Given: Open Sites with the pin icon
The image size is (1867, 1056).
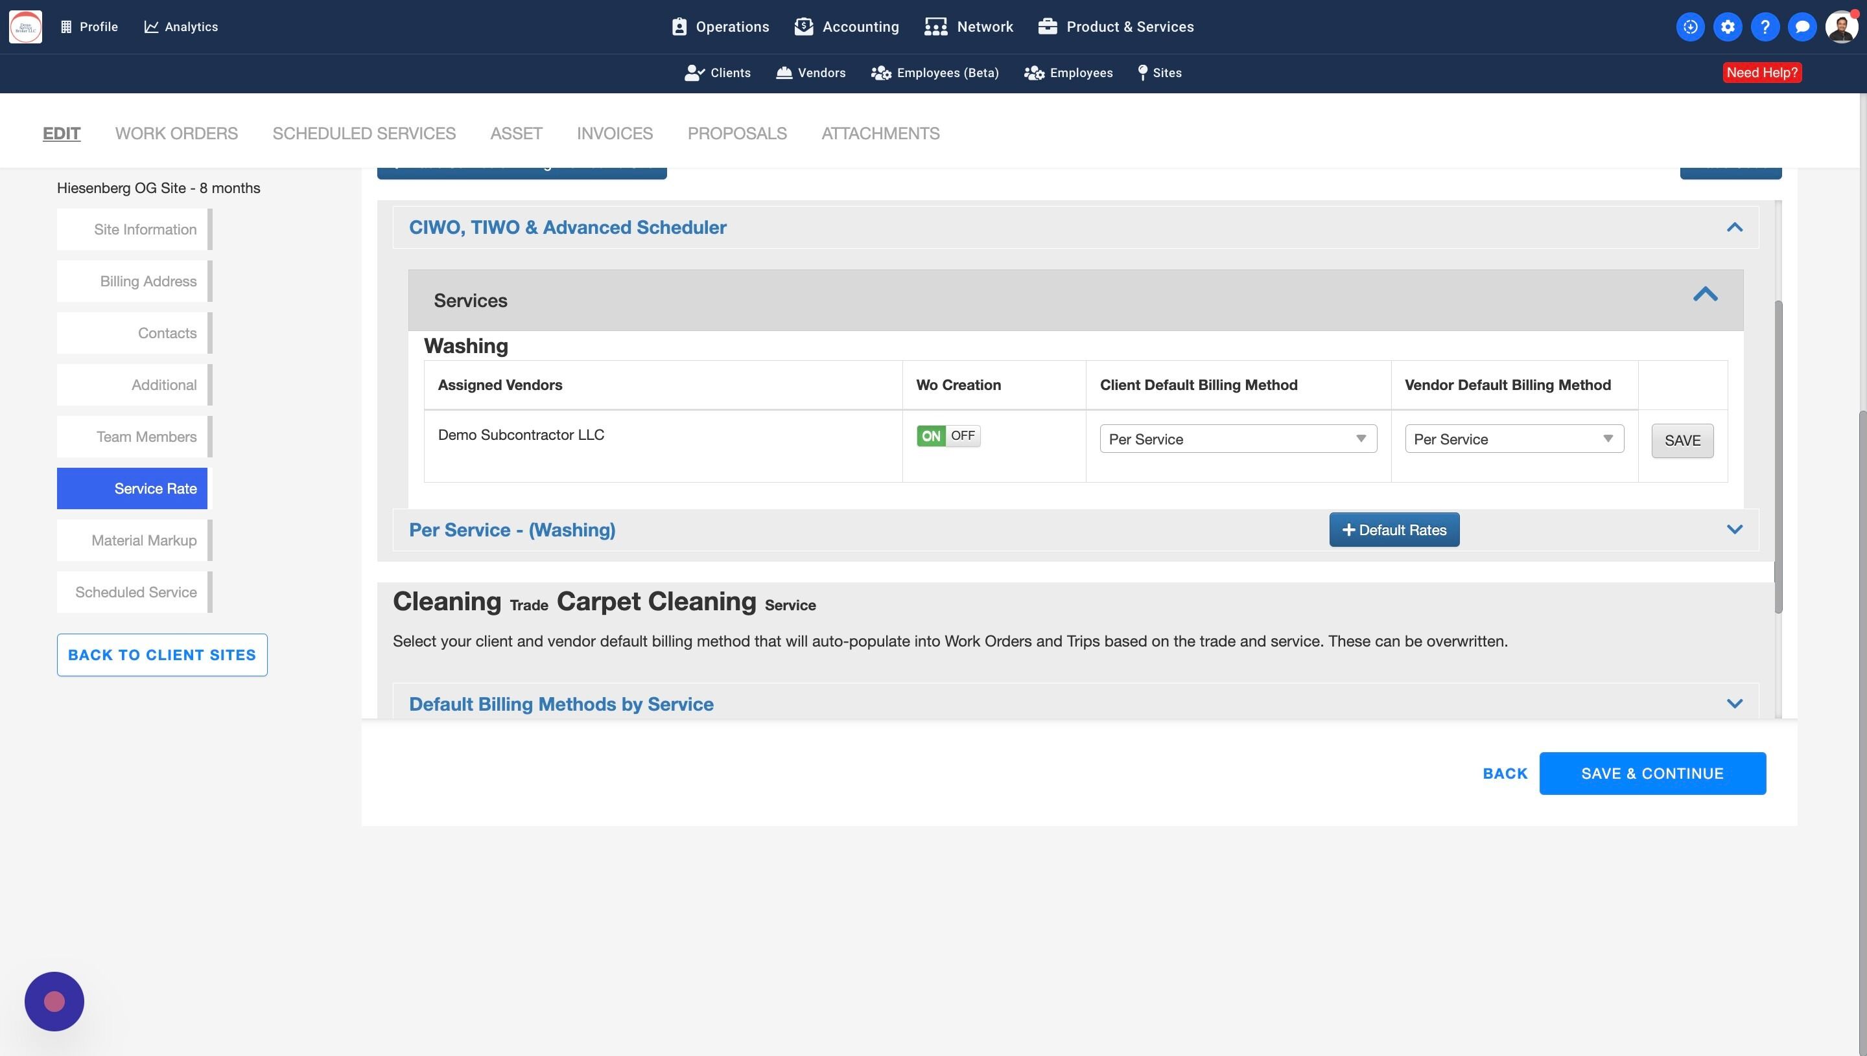Looking at the screenshot, I should click(x=1160, y=73).
